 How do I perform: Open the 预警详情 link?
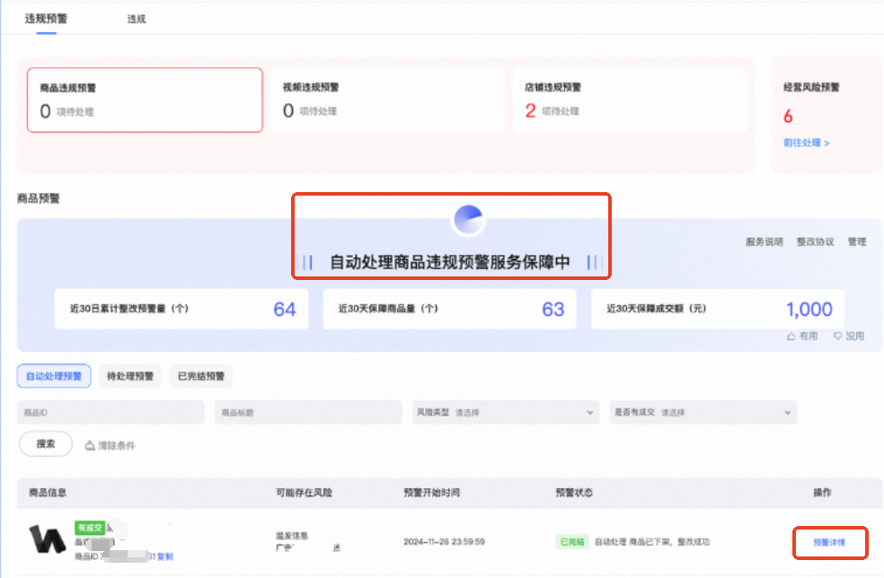tap(829, 542)
